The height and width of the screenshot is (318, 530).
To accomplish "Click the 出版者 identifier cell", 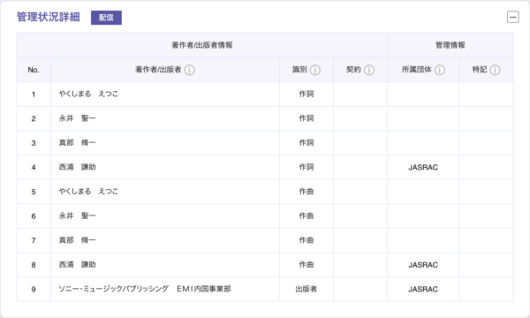I will tap(307, 289).
